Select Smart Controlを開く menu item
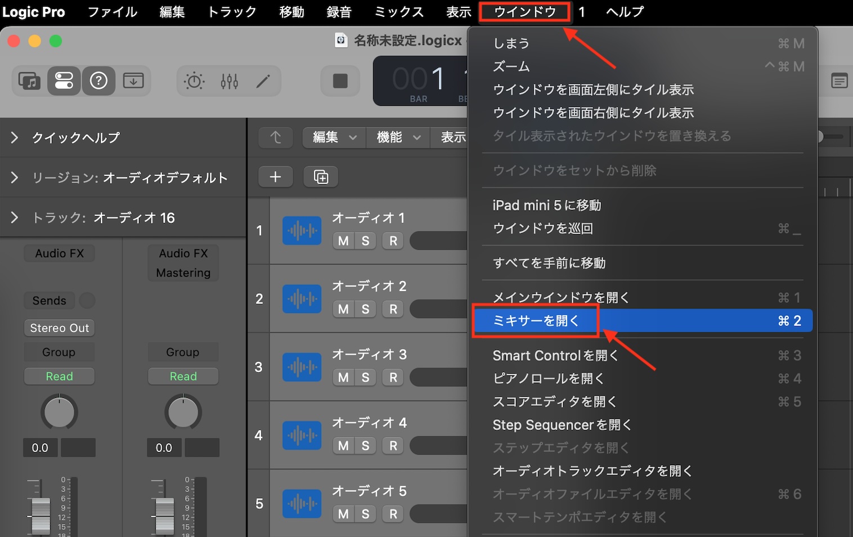 pos(643,356)
